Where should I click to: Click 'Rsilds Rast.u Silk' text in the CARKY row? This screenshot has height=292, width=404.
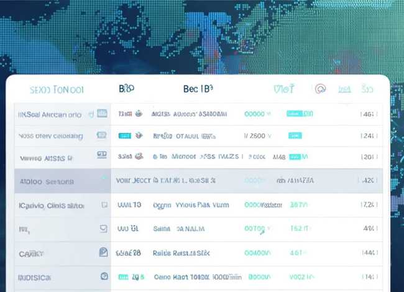[x=181, y=253]
